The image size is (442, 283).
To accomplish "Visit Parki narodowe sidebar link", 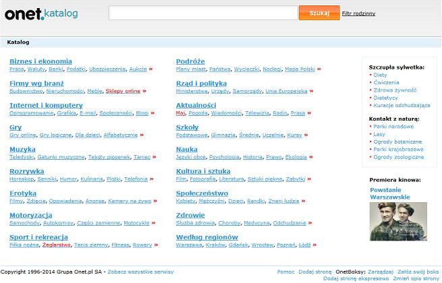I will pos(393,127).
